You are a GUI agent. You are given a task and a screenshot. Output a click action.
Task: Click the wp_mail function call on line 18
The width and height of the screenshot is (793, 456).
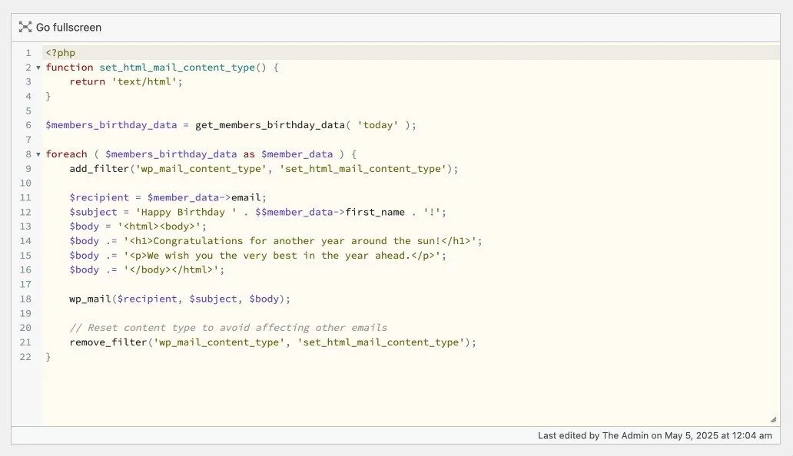[x=90, y=299]
